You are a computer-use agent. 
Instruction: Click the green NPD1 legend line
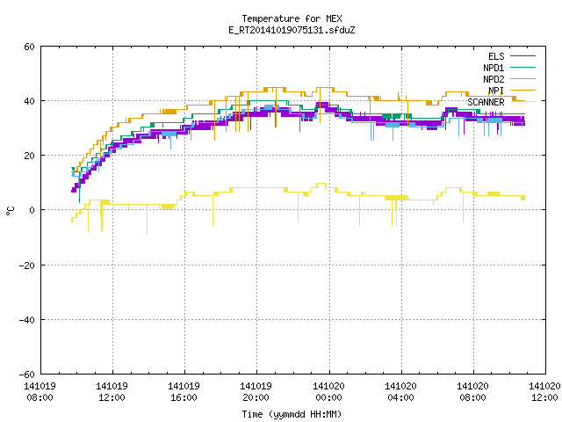tap(522, 68)
